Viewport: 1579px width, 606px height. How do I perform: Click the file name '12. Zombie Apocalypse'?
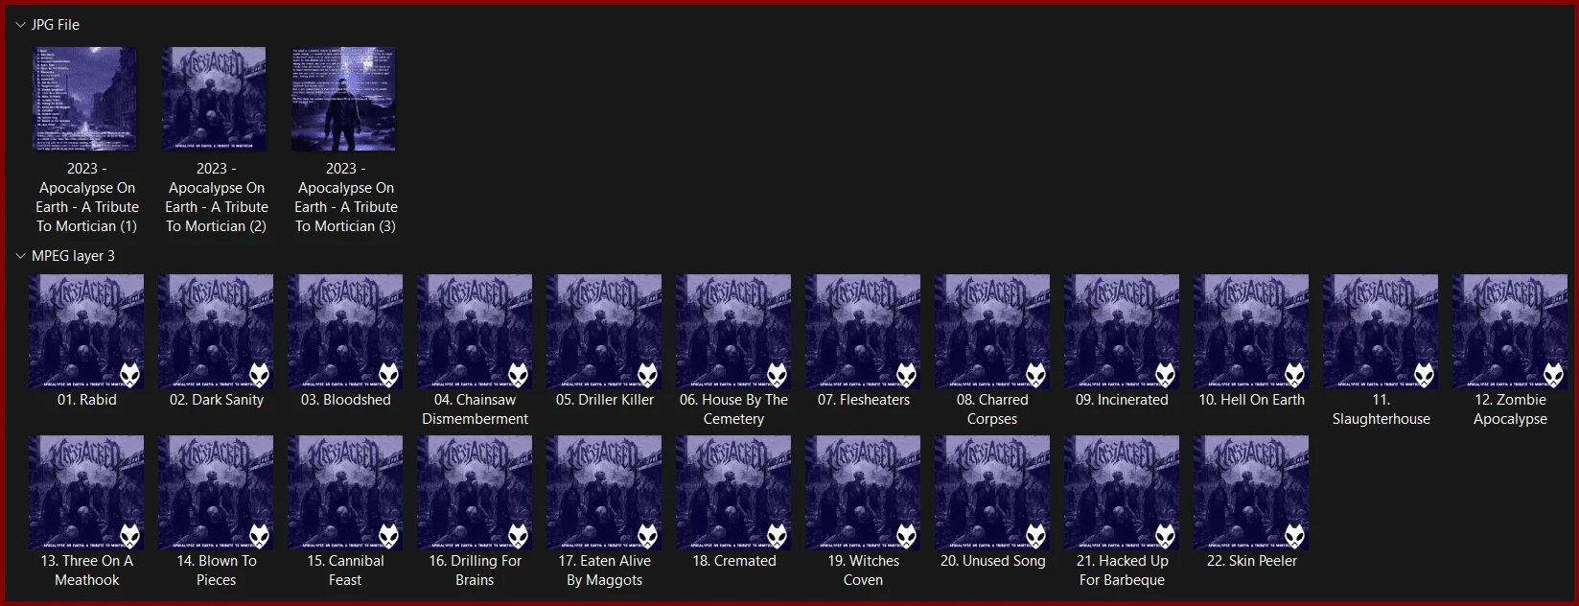tap(1510, 409)
